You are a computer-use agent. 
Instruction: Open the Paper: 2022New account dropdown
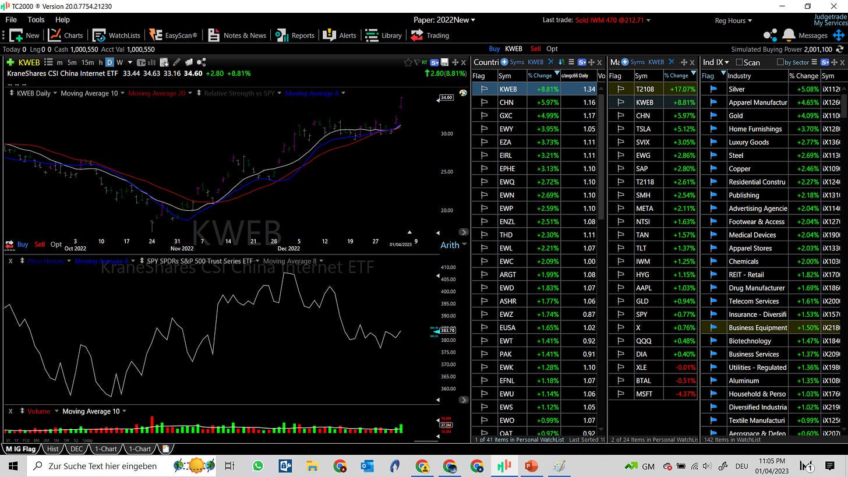click(444, 20)
